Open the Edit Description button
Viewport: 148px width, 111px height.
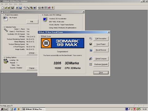(101, 39)
